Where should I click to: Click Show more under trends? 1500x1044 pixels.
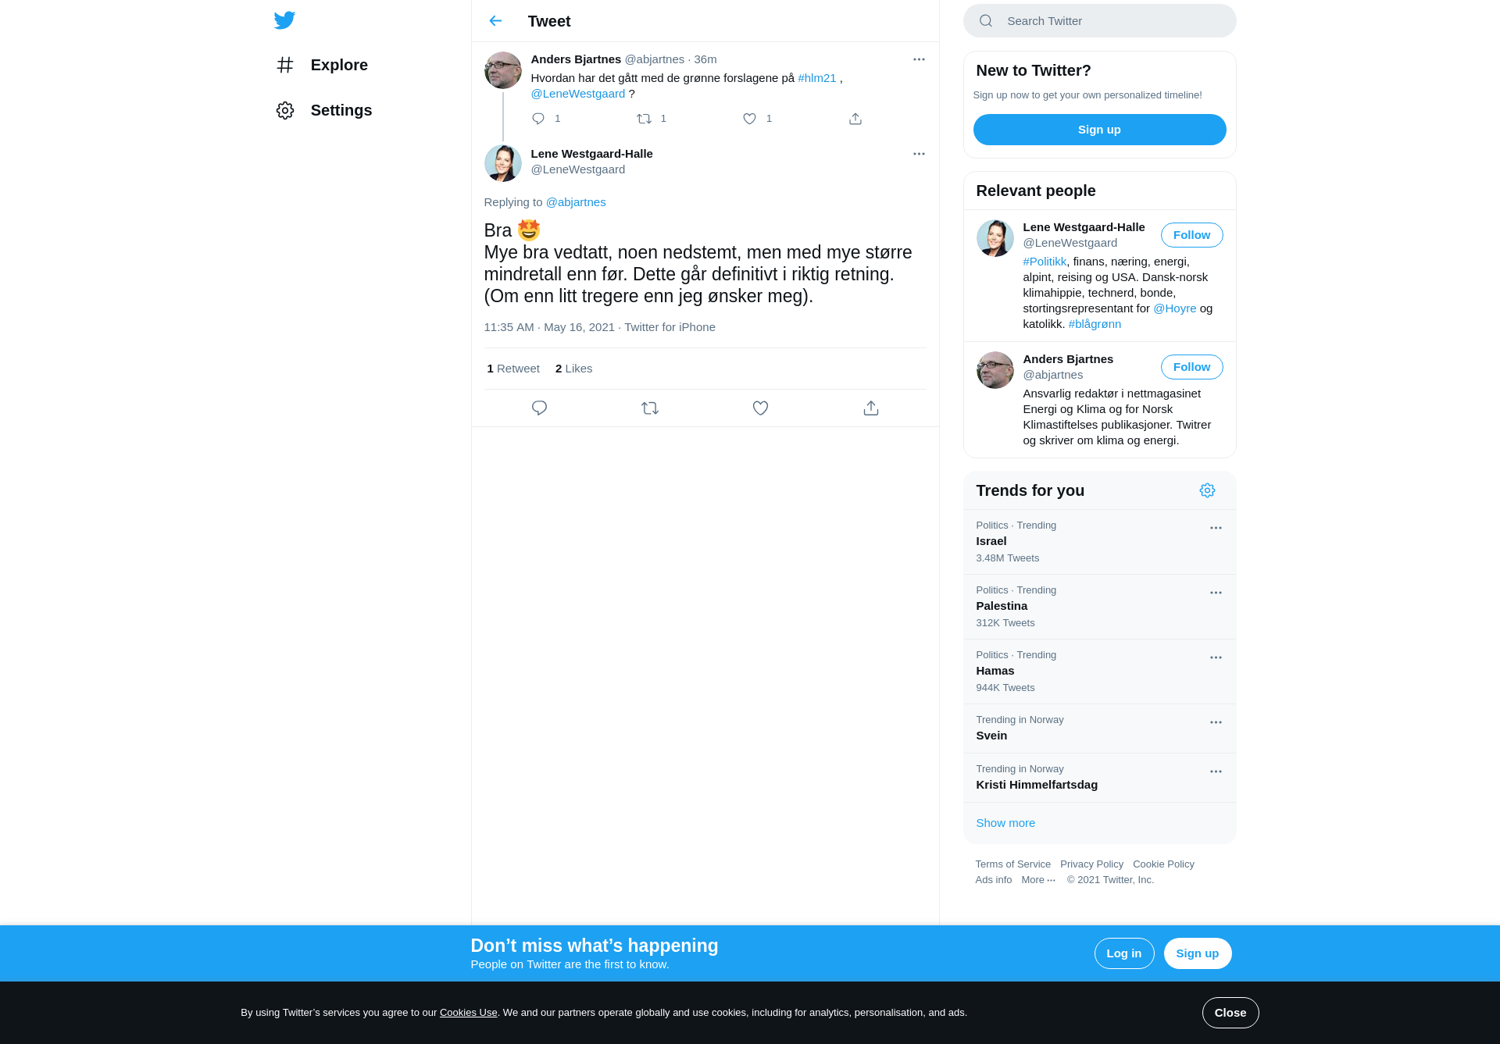[1005, 823]
